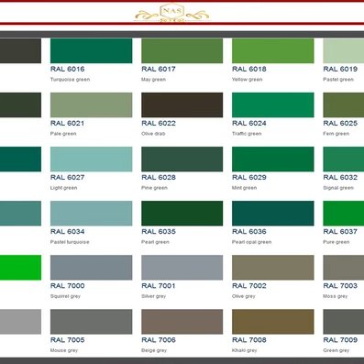Image resolution: width=364 pixels, height=364 pixels.
Task: Select the RAL 7000 Squirrel grey swatch
Action: (x=91, y=268)
